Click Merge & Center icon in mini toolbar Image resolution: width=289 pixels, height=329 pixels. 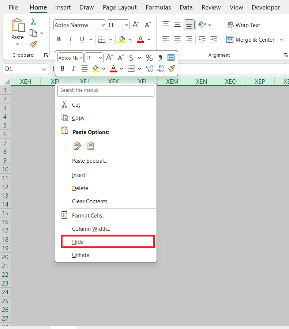pos(171,57)
